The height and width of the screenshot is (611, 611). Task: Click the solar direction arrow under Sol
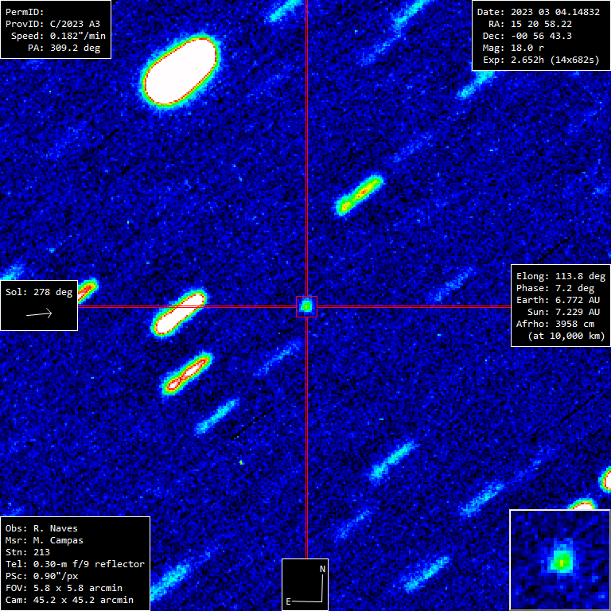coord(39,313)
